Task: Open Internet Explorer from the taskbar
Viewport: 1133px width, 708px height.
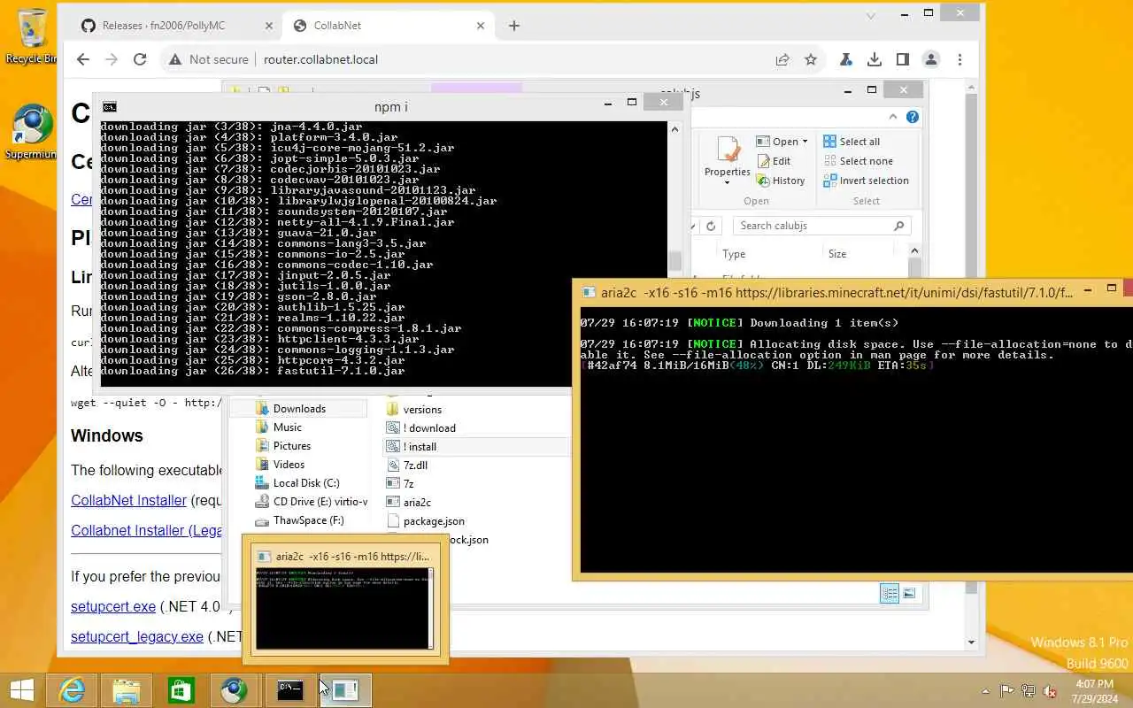Action: click(x=72, y=690)
